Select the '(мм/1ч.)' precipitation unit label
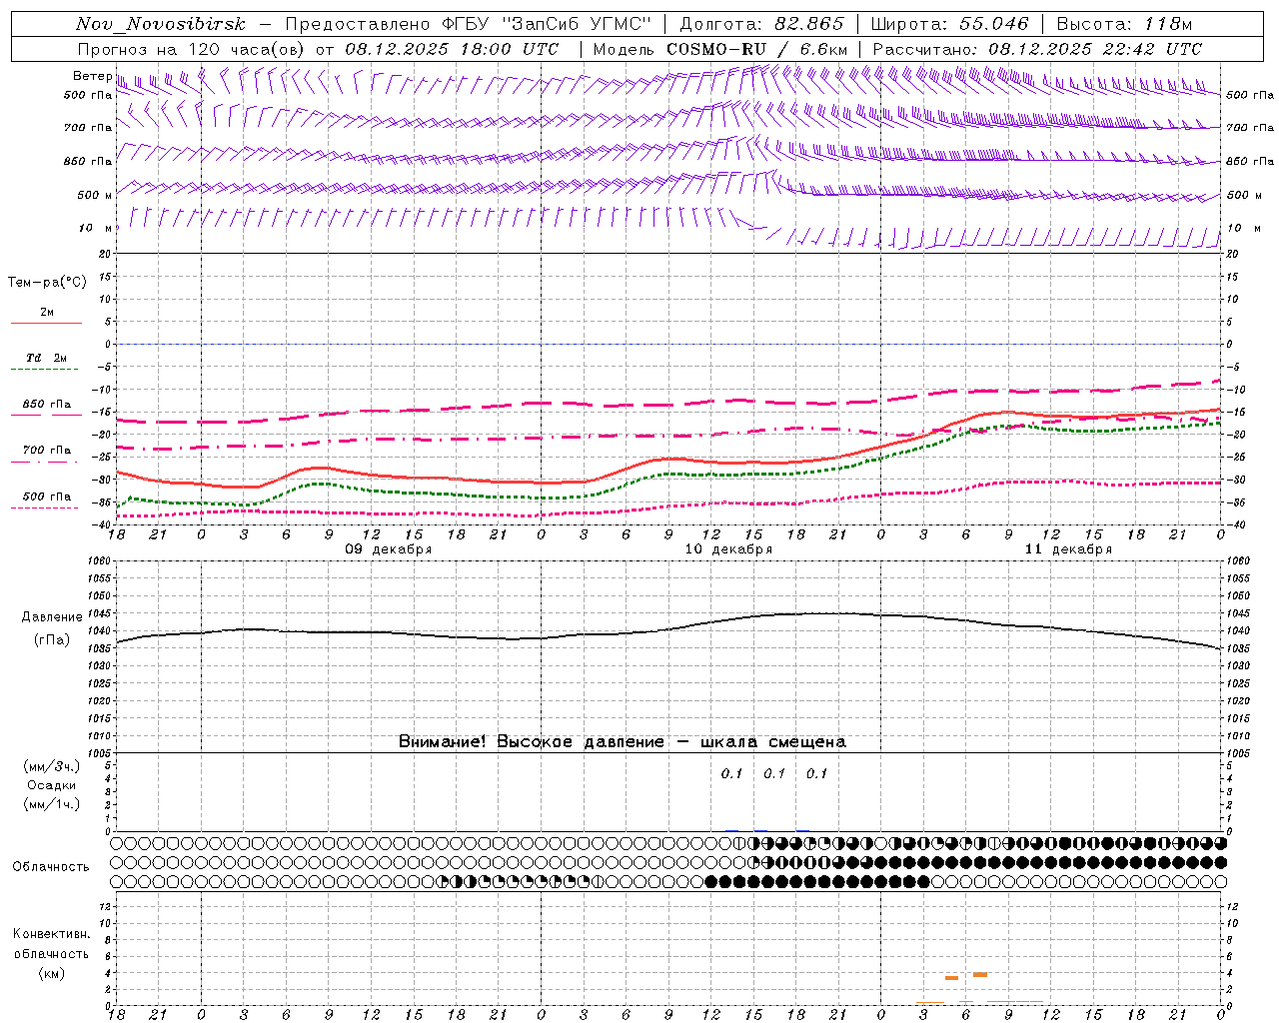 [x=51, y=804]
